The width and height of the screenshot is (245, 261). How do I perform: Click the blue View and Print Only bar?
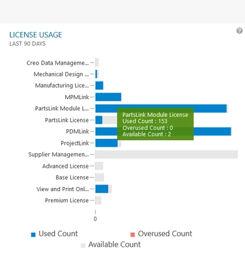pos(102,189)
